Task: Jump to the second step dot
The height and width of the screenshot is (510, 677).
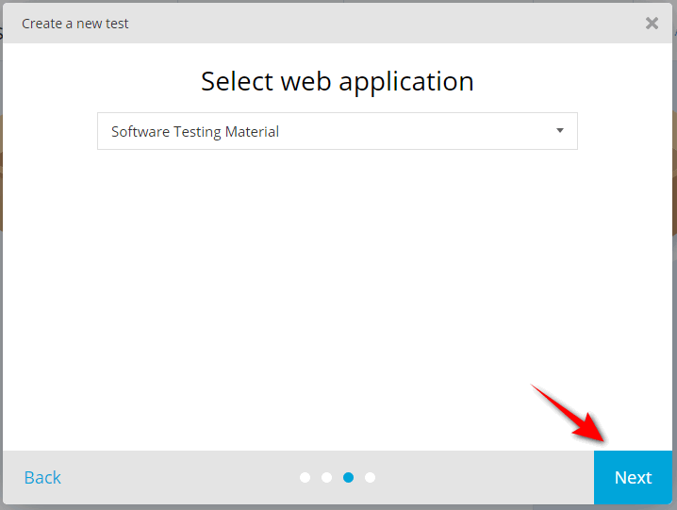Action: pos(327,478)
